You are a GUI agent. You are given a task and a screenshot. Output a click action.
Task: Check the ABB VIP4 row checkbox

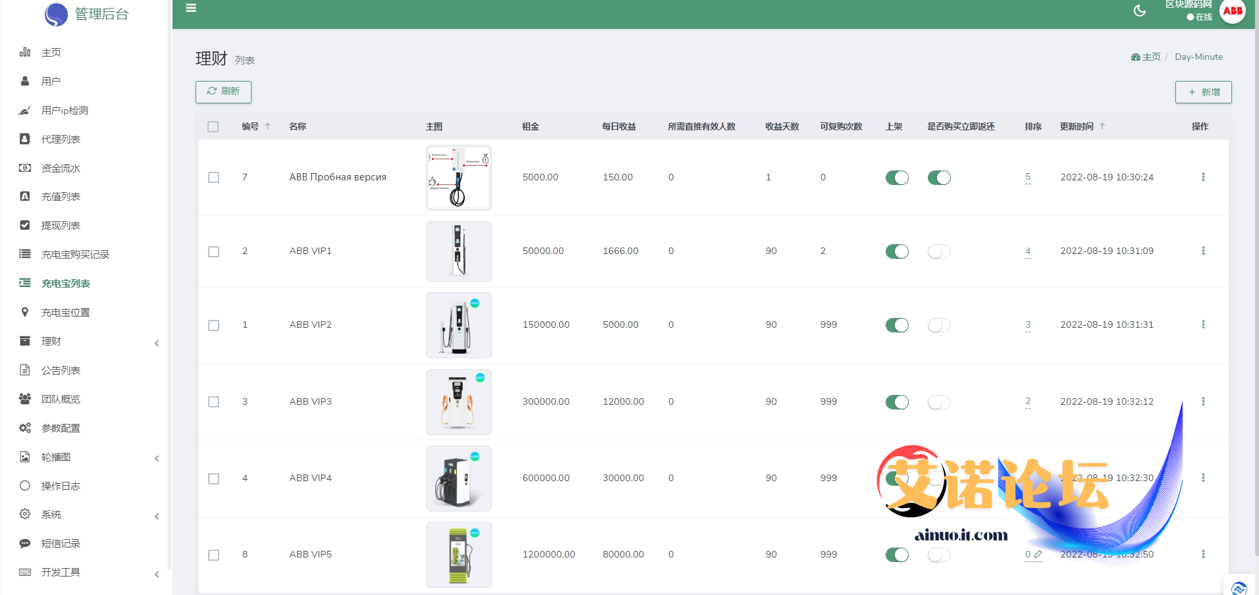tap(213, 479)
